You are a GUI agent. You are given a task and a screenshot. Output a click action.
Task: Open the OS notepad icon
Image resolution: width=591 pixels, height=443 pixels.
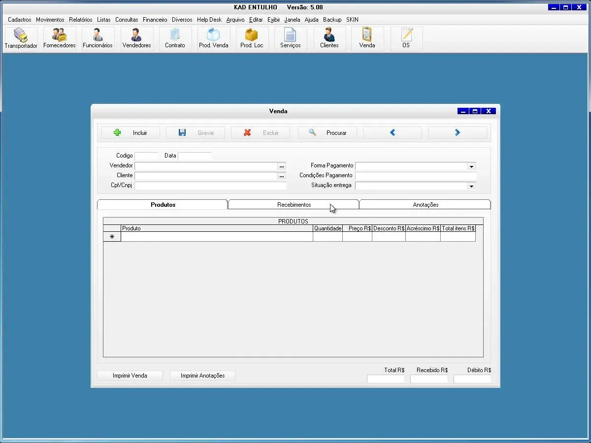[406, 38]
